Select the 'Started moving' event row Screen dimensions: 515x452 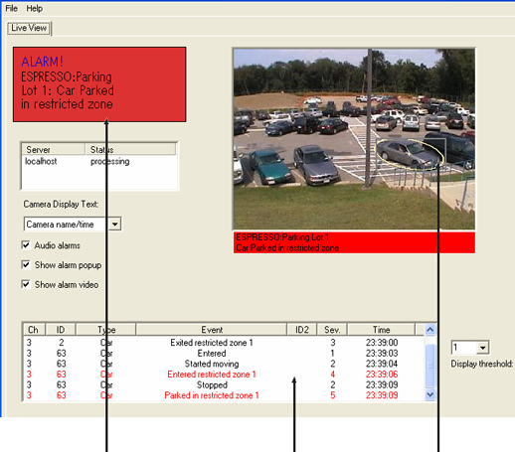[224, 364]
